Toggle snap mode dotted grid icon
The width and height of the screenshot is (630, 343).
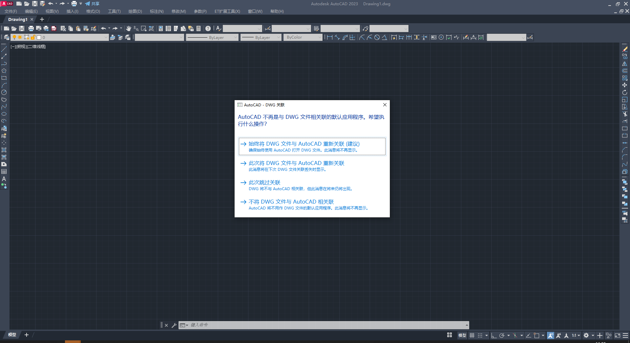click(x=480, y=335)
